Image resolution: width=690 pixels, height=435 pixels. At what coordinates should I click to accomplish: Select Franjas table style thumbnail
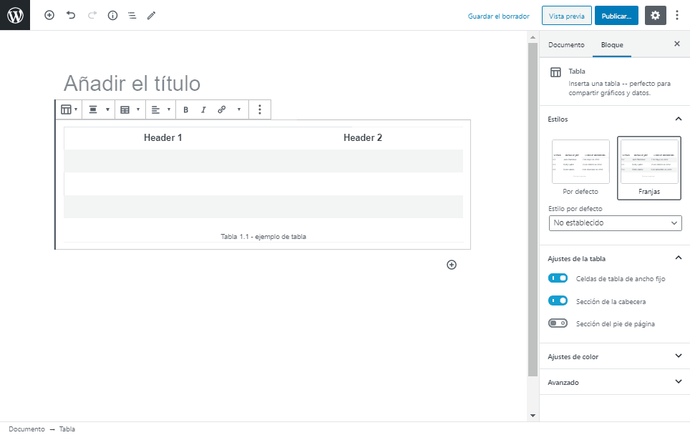(649, 167)
